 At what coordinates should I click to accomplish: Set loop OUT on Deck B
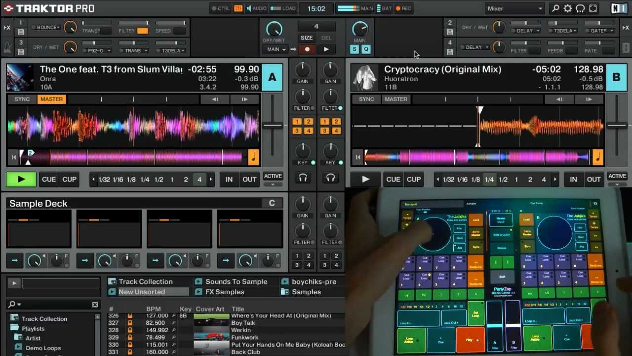(x=593, y=179)
